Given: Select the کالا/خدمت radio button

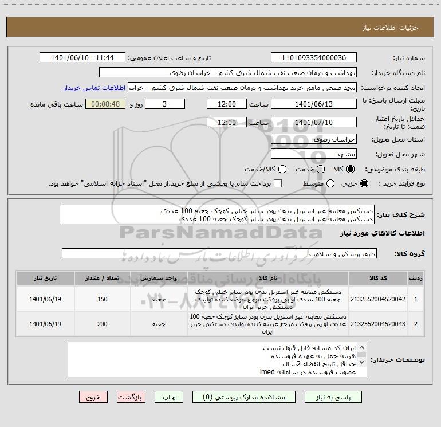Looking at the screenshot, I should (282, 169).
